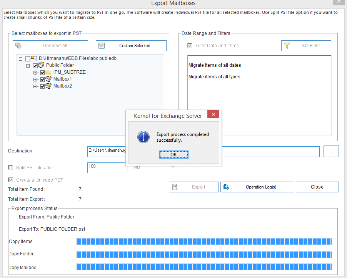Click 'Migrate items of all types' text
Image resolution: width=347 pixels, height=278 pixels.
coord(214,77)
